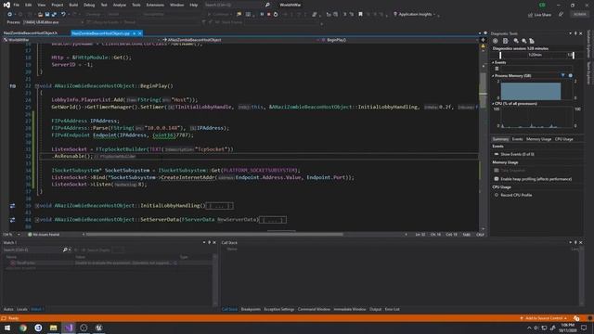Click the Open File toolbar icon
Image resolution: width=594 pixels, height=334 pixels.
40,15
